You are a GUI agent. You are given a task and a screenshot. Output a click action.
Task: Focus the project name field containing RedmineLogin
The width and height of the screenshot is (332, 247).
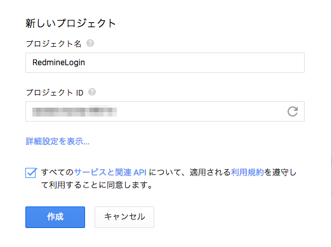pos(165,63)
